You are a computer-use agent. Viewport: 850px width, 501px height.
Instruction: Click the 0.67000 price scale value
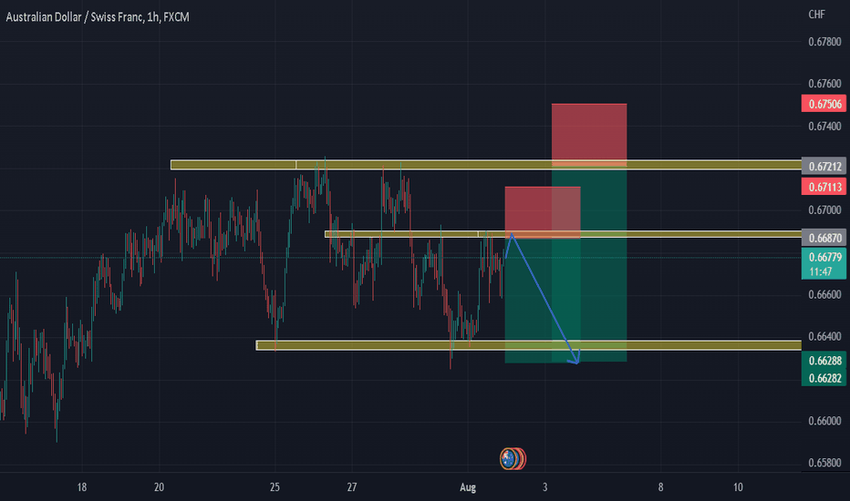point(824,210)
